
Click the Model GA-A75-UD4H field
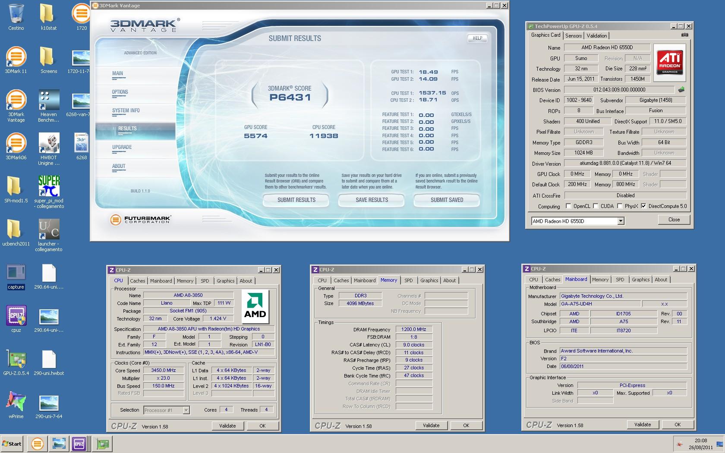tap(600, 304)
